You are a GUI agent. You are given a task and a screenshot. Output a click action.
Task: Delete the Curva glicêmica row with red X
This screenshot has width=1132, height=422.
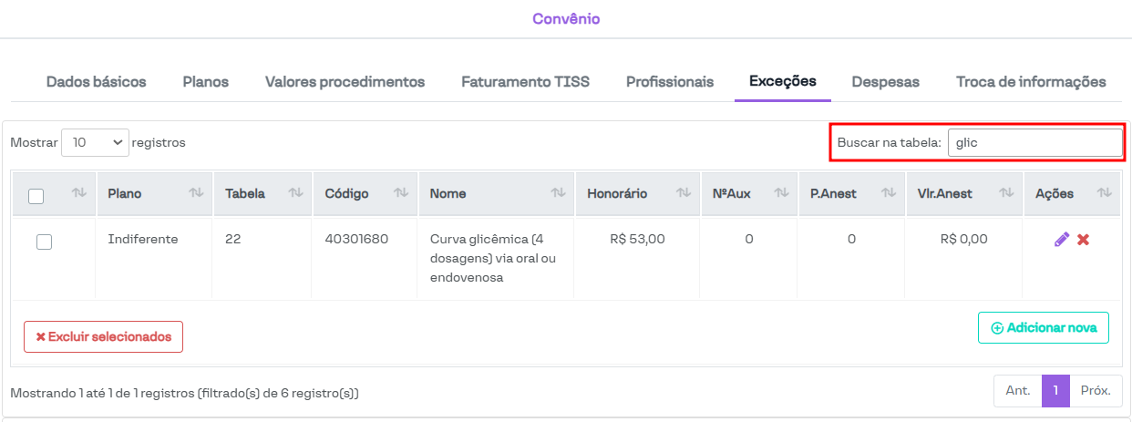[x=1084, y=240]
